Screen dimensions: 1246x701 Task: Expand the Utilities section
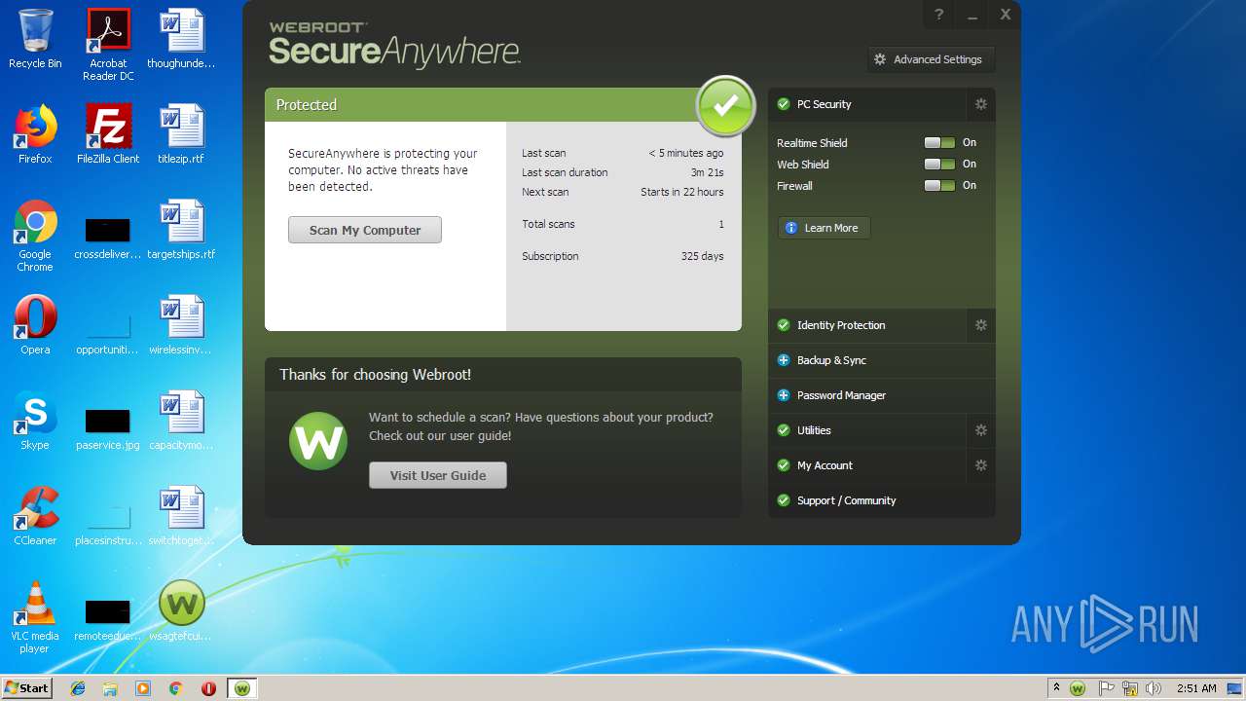(x=868, y=430)
